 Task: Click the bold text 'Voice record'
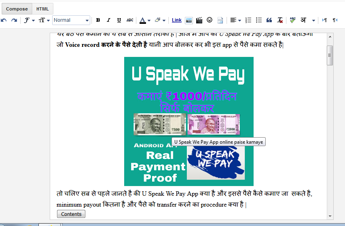pyautogui.click(x=82, y=45)
